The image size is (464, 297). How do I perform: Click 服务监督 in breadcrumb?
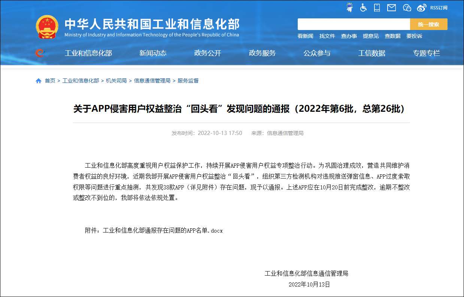188,81
